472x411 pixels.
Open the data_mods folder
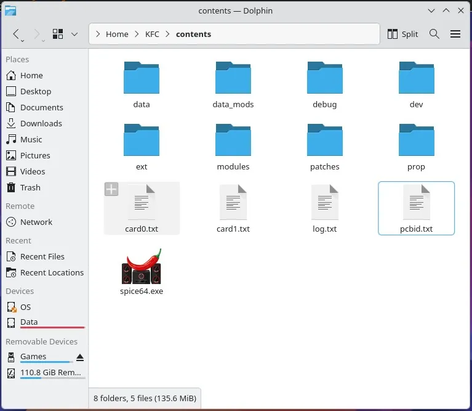pyautogui.click(x=233, y=79)
